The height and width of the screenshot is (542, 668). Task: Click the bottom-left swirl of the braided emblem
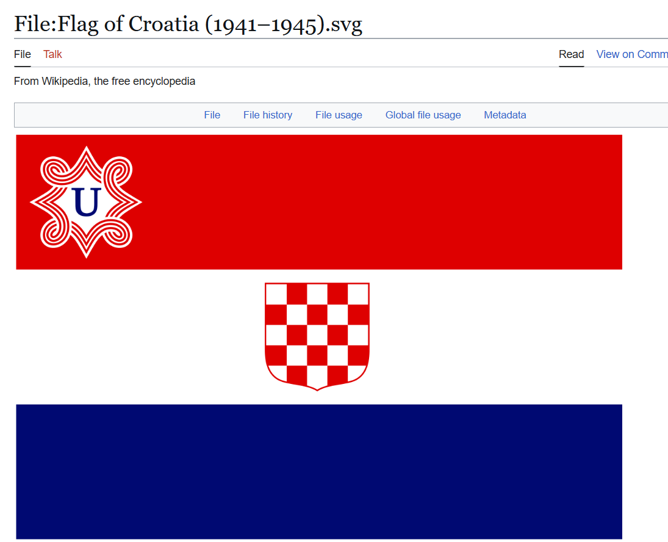(x=52, y=235)
